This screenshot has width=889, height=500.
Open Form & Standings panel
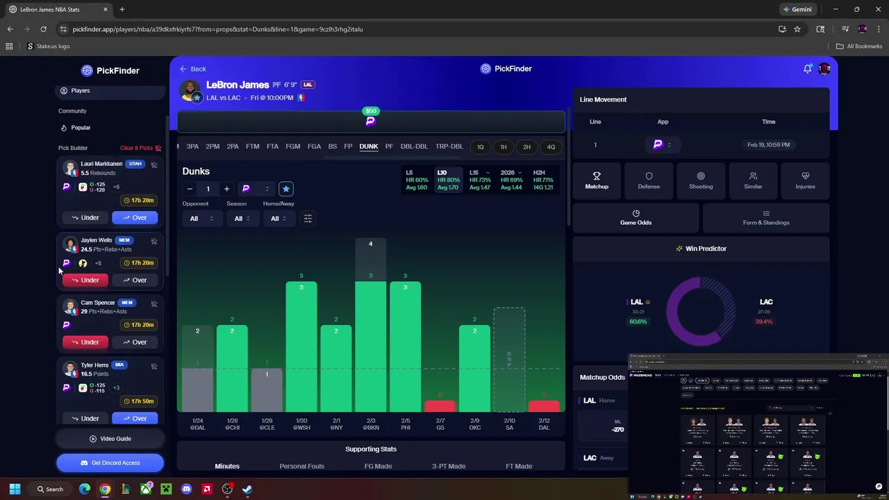[766, 217]
